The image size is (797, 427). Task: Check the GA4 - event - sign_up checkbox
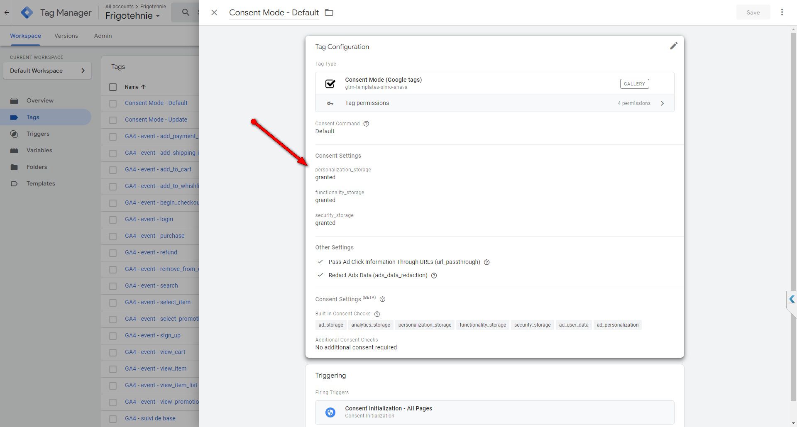coord(113,336)
